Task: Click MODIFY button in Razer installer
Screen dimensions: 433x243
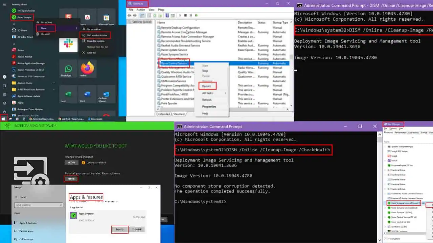Action: click(71, 162)
